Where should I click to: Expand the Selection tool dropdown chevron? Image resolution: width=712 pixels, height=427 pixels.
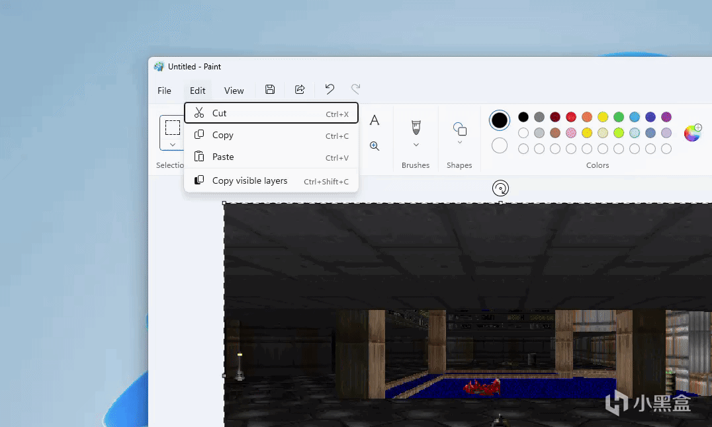pyautogui.click(x=173, y=145)
